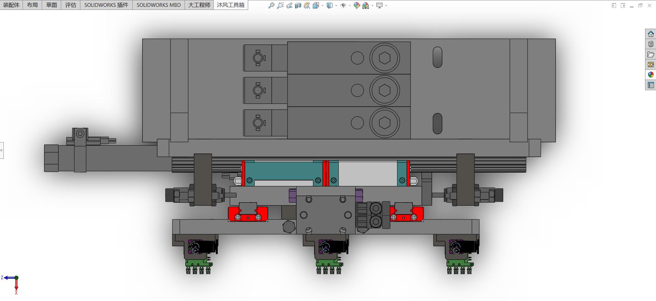This screenshot has width=656, height=301.
Task: Click Zoom to Area icon
Action: (x=280, y=5)
